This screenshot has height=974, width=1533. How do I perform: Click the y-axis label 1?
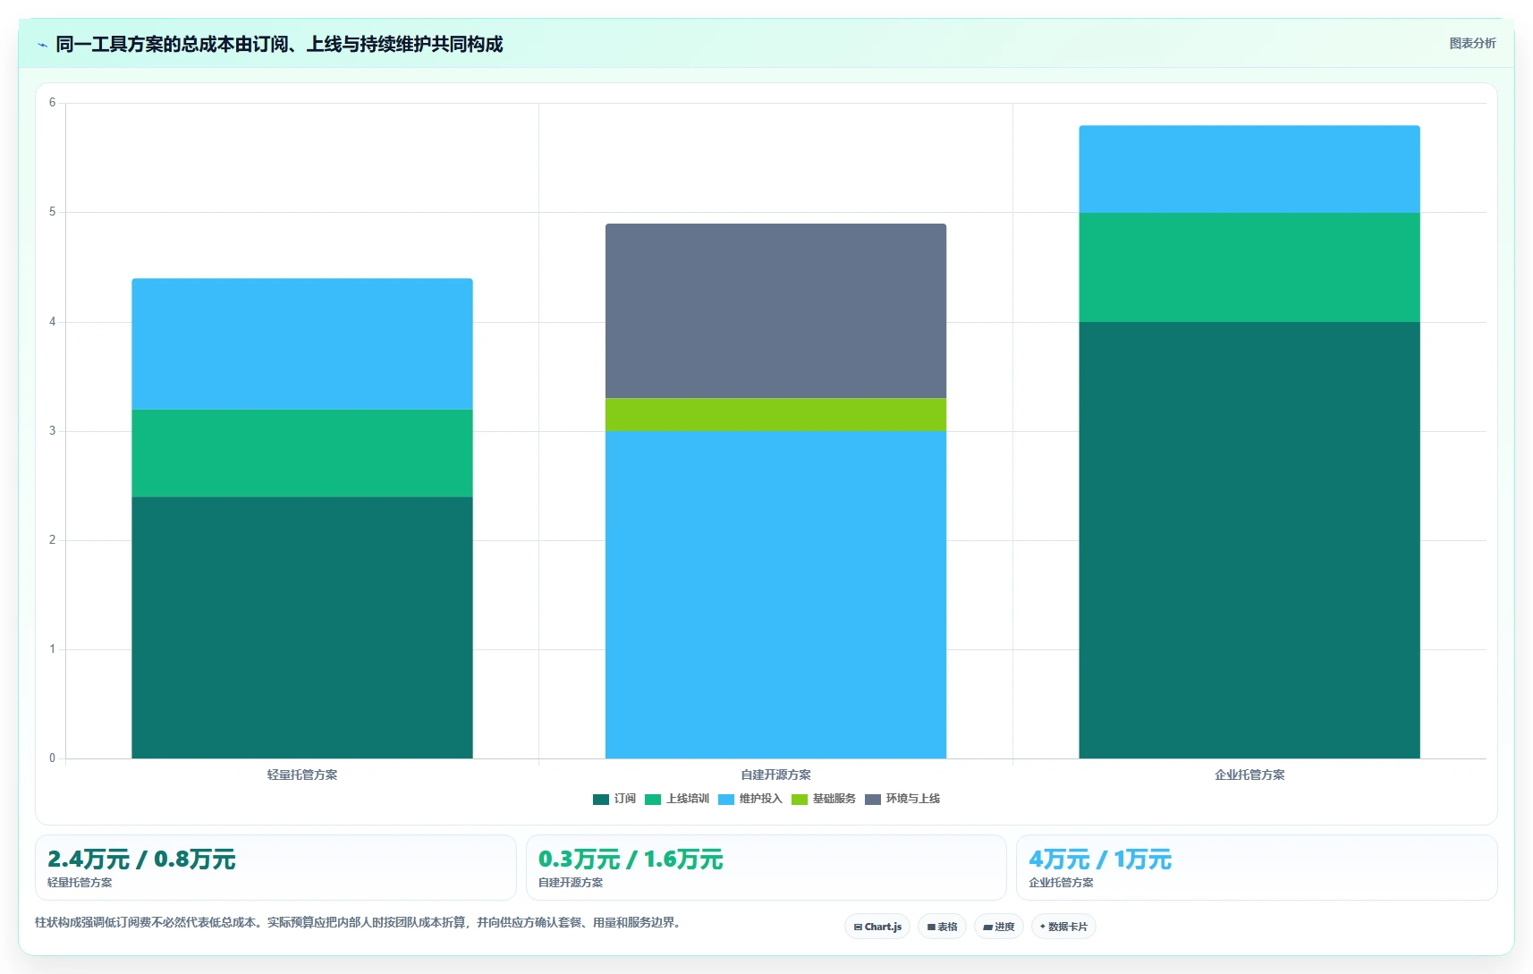pos(52,649)
